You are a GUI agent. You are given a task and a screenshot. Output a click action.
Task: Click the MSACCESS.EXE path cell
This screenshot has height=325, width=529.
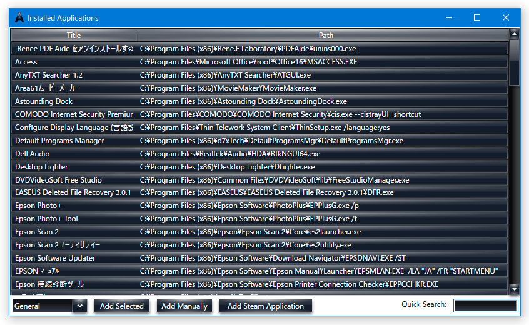[x=248, y=62]
